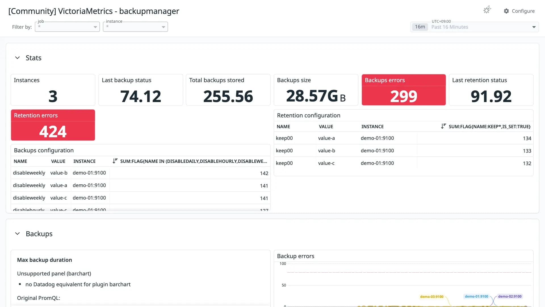Select the Last backup status value 74.12

pos(141,96)
